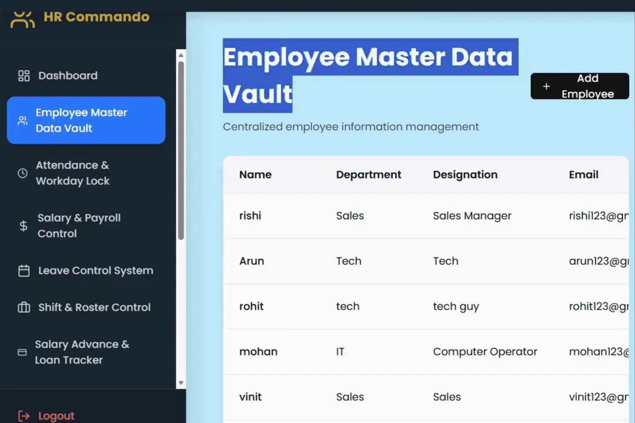Click the Logout arrow icon
The image size is (635, 423).
[24, 416]
